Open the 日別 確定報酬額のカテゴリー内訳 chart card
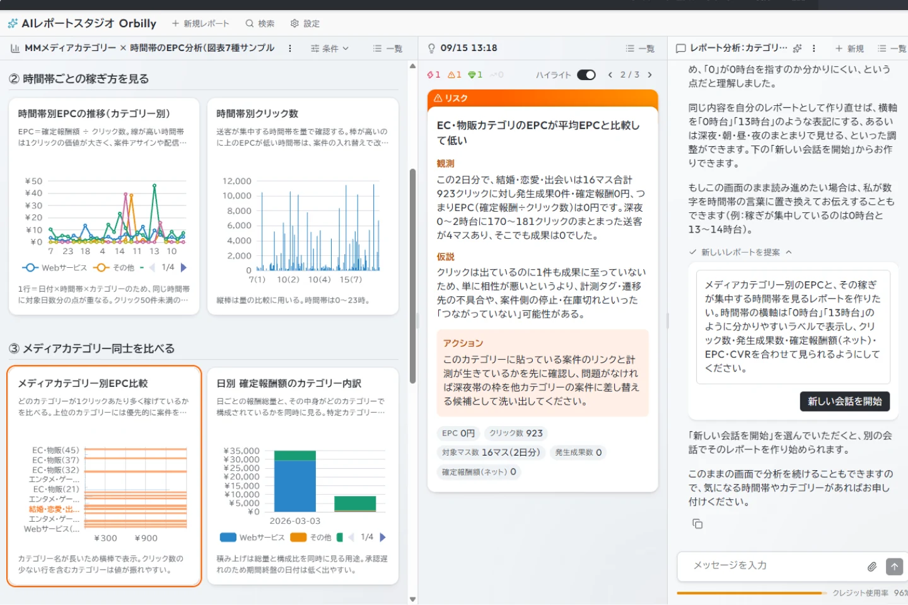The height and width of the screenshot is (605, 908). pos(303,476)
